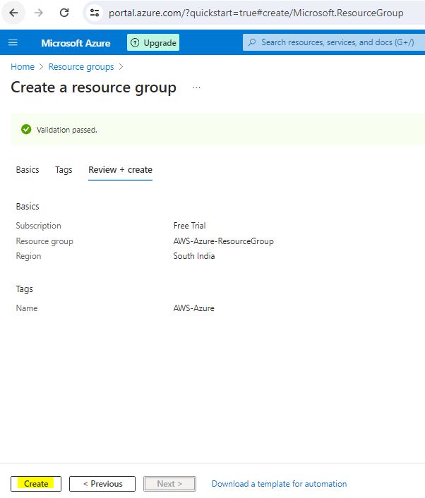
Task: Click the browser forward arrow
Action: pos(39,13)
